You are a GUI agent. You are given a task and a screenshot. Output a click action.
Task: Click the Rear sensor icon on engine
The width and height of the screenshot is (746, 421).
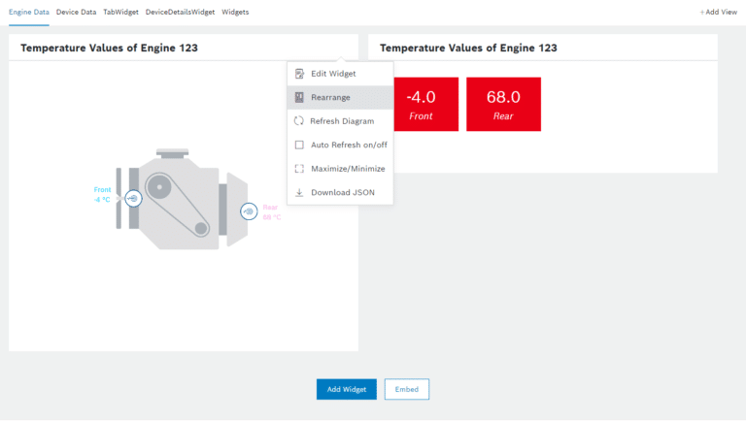pyautogui.click(x=249, y=210)
